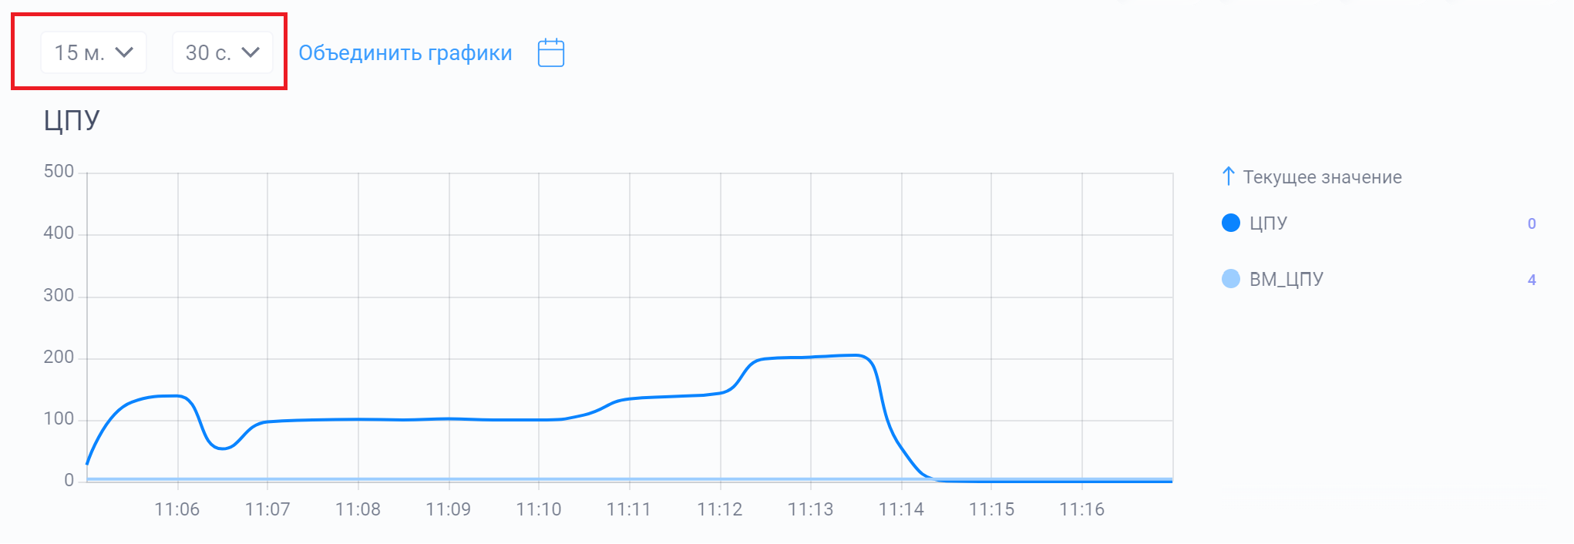This screenshot has width=1574, height=544.
Task: Click the 11:12 time axis label
Action: pyautogui.click(x=719, y=509)
